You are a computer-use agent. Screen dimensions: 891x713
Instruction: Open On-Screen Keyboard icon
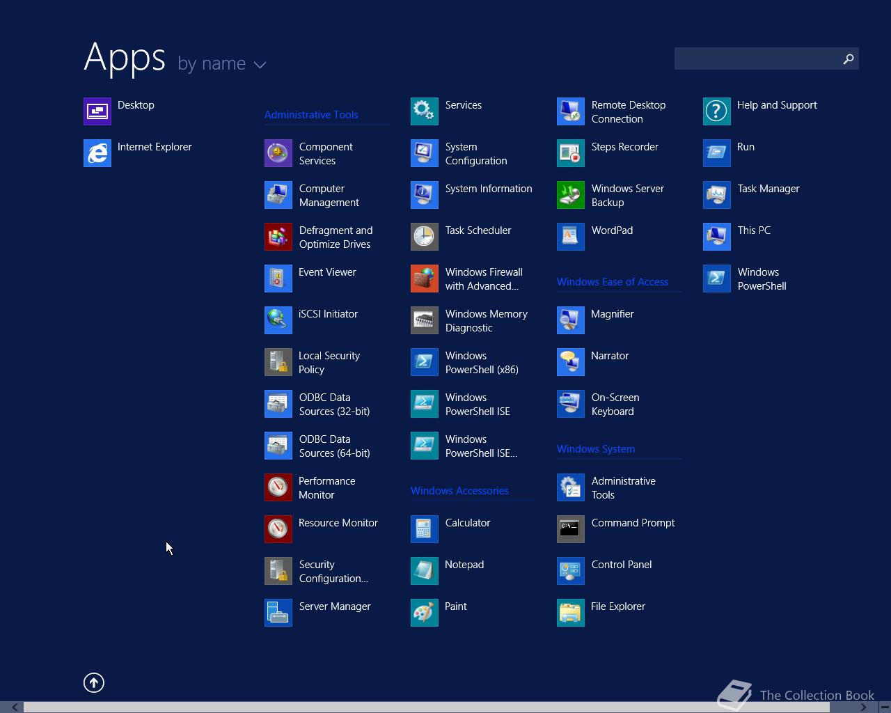point(571,404)
